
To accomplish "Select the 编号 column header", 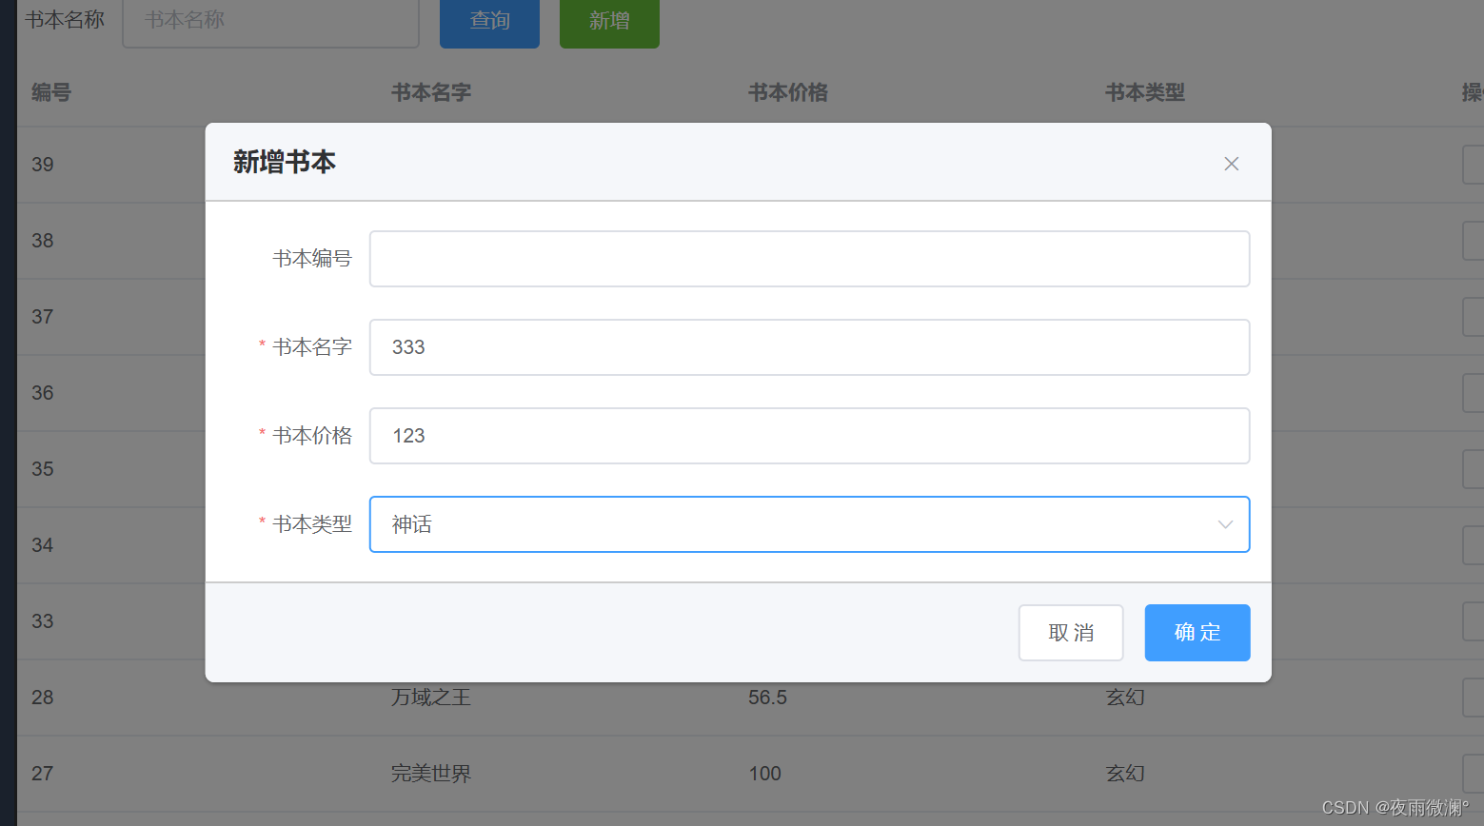I will 51,92.
